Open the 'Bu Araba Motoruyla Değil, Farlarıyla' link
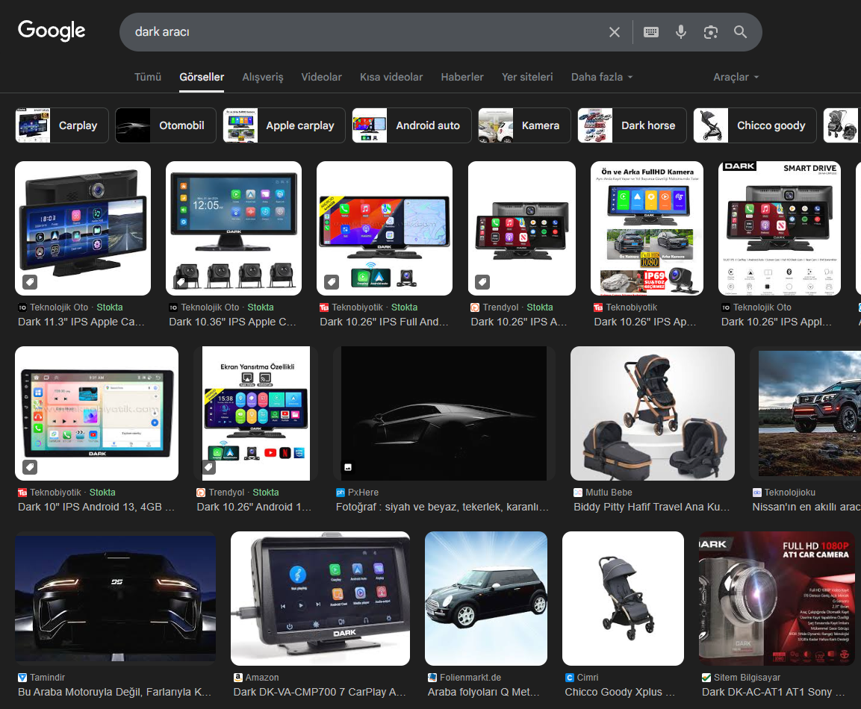 click(x=114, y=692)
